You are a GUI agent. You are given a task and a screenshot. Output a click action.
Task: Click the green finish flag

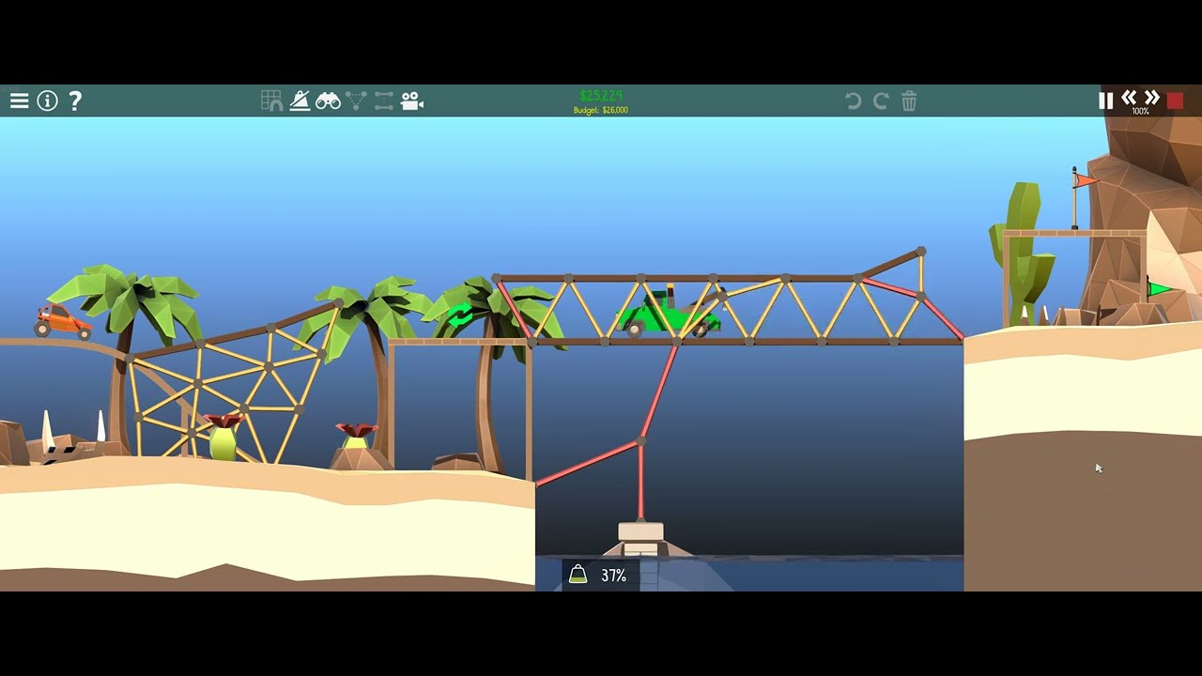tap(1160, 289)
